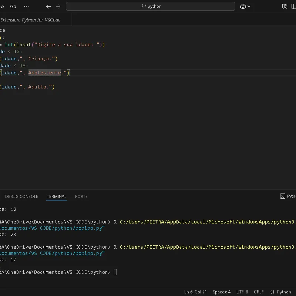Switch to the PORTS tab
The image size is (296, 296).
coord(81,196)
